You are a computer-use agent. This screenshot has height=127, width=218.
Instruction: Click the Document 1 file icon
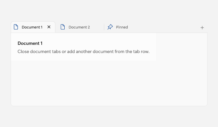click(x=16, y=27)
